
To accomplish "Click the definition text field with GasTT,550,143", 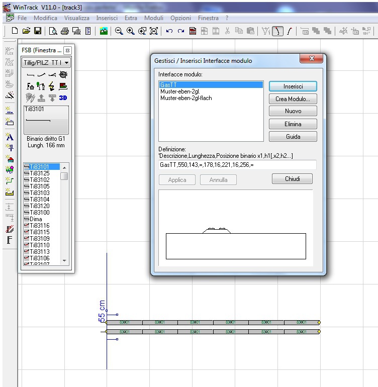I will coord(237,165).
